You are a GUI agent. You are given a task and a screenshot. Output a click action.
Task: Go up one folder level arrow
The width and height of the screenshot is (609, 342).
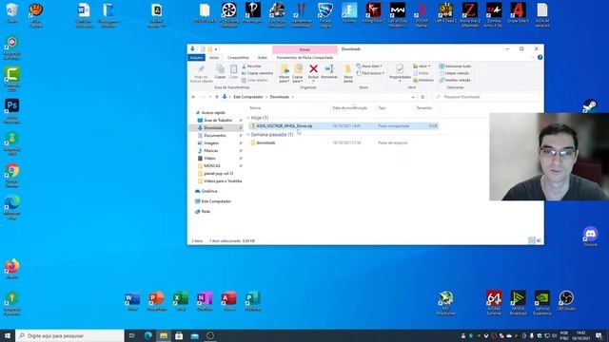coord(217,97)
